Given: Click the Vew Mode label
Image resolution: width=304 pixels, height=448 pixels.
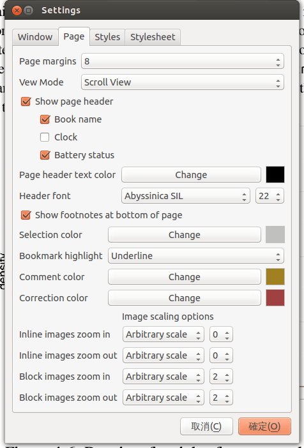Looking at the screenshot, I should pyautogui.click(x=42, y=82).
